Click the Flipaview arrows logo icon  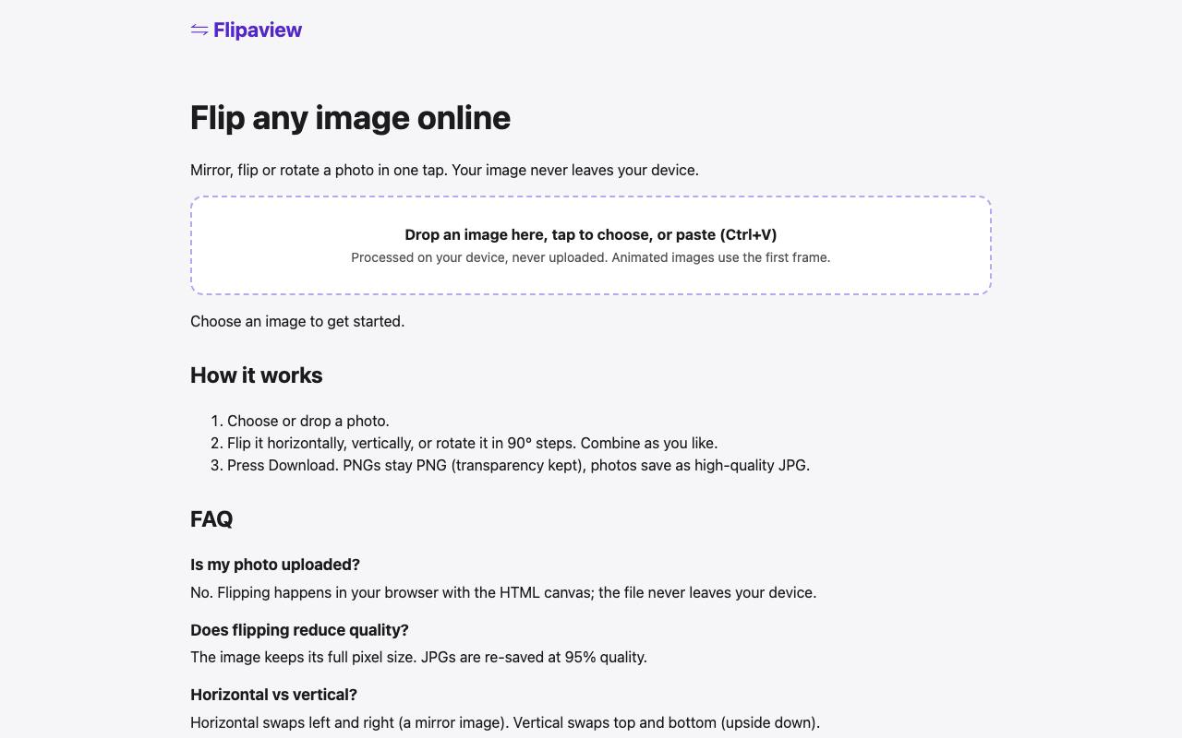(x=199, y=30)
